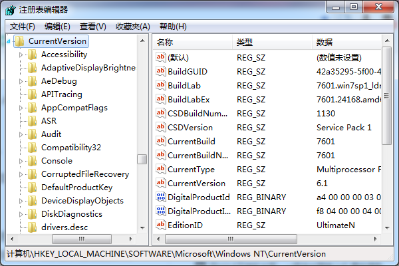This screenshot has width=399, height=266.
Task: Click values pane scroll up arrow
Action: click(387, 41)
